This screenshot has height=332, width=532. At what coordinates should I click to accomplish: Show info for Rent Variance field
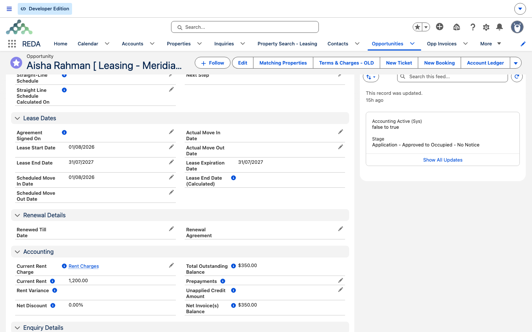pos(55,290)
